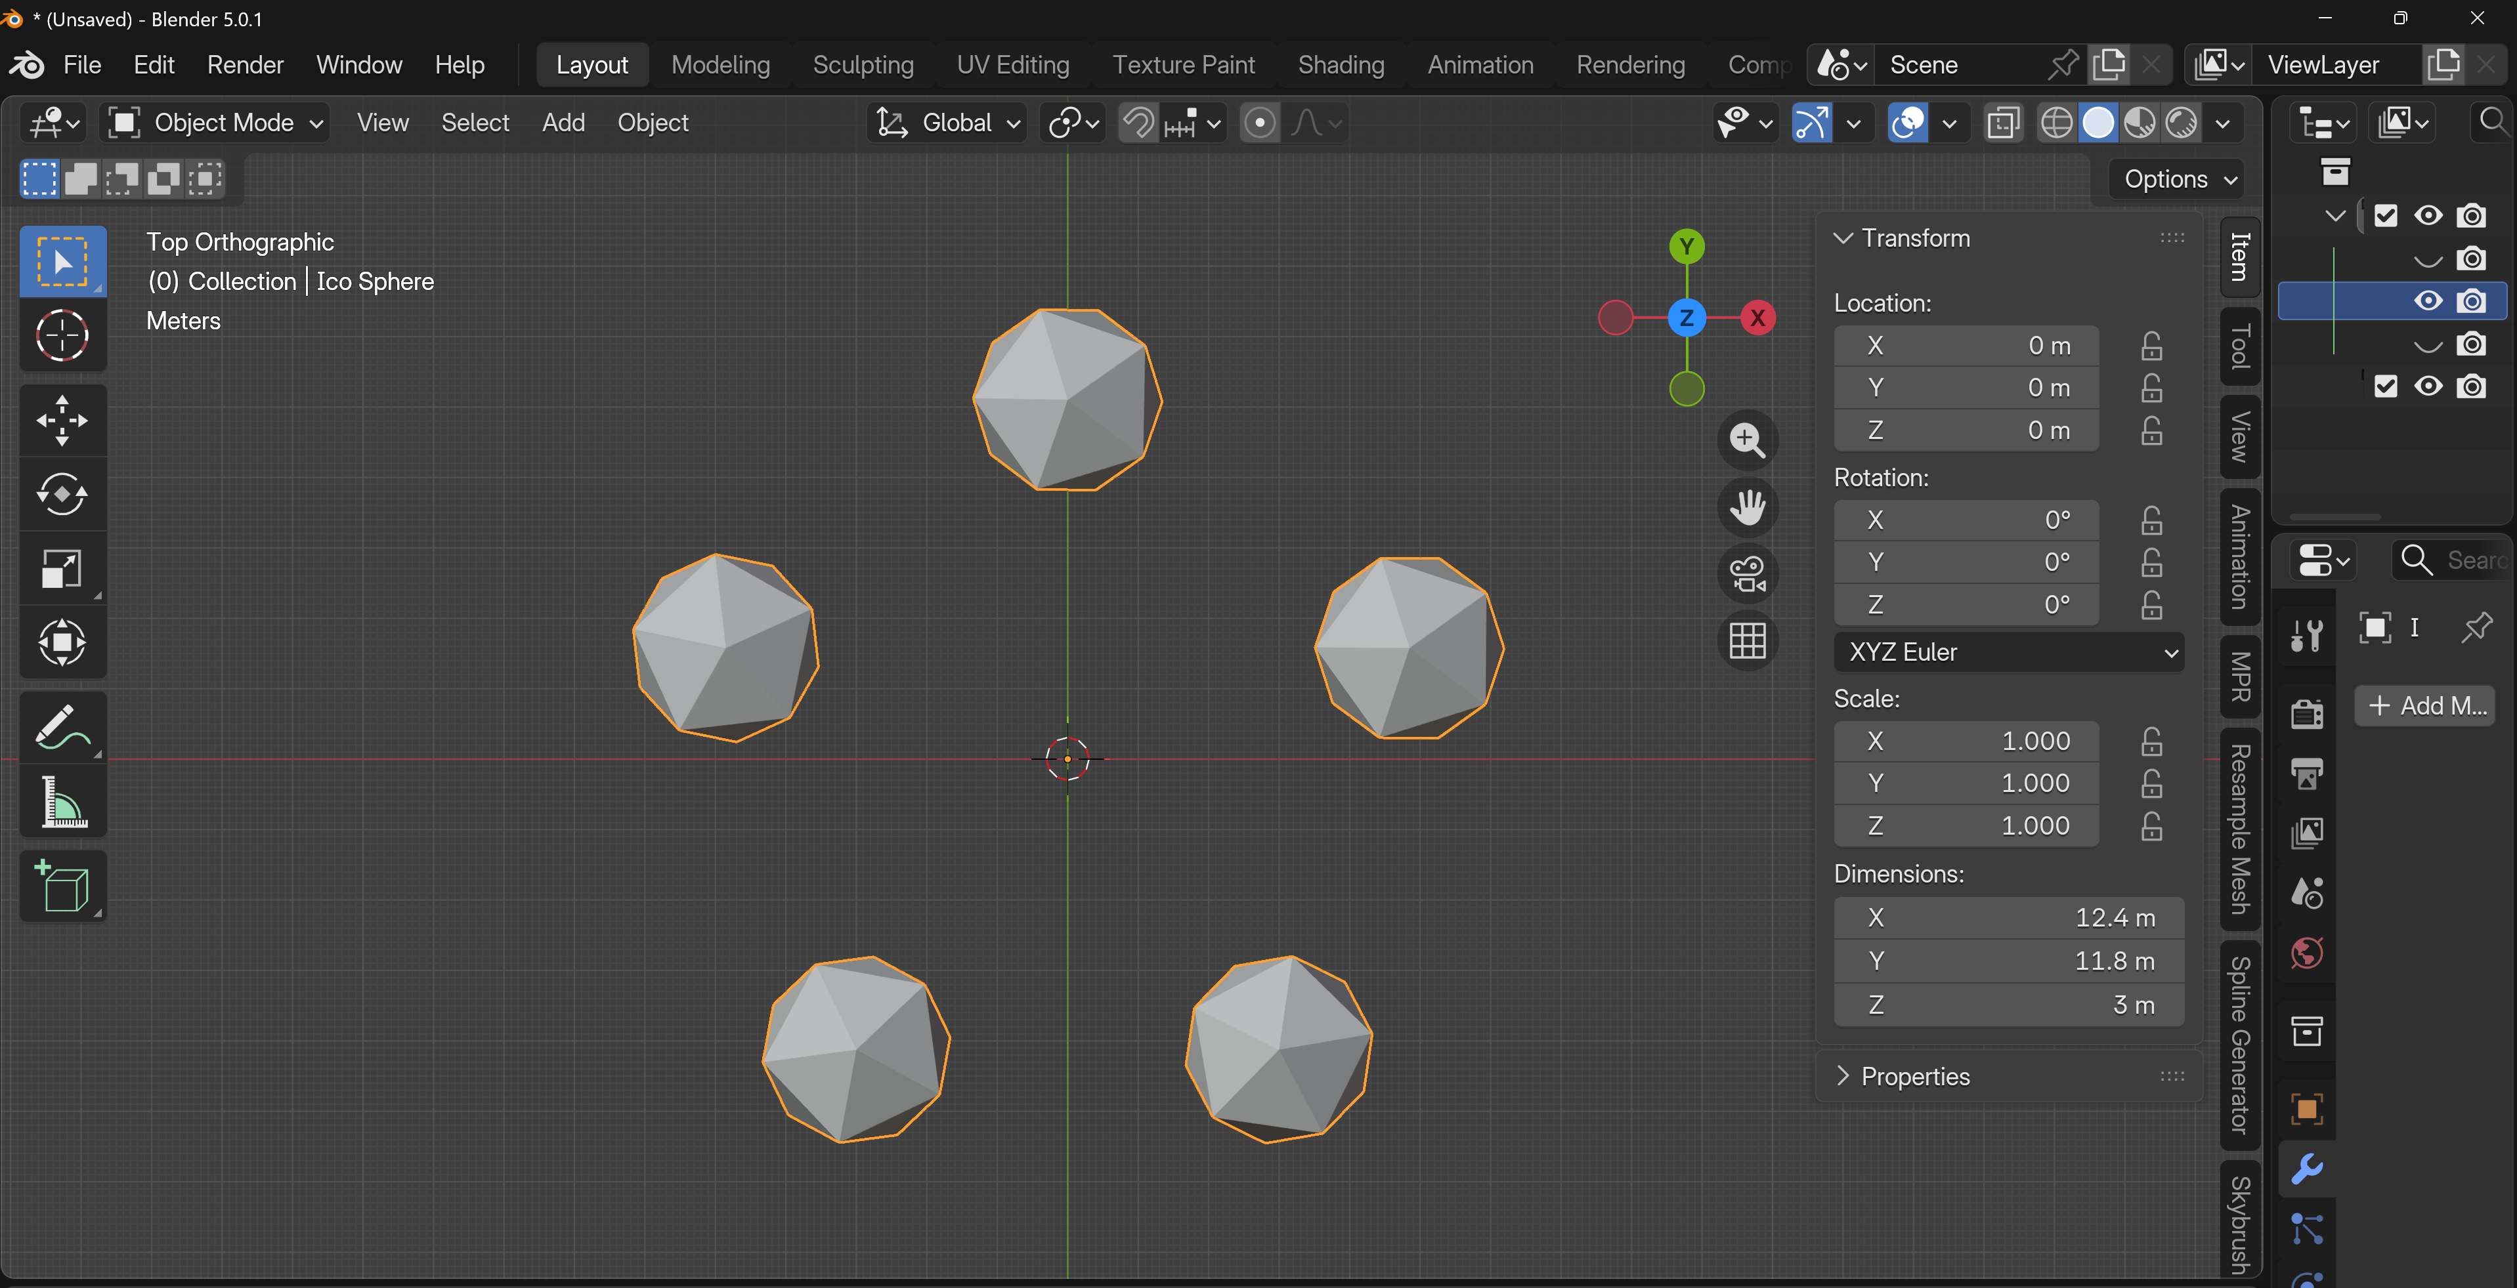This screenshot has width=2517, height=1288.
Task: Switch to wireframe shading mode
Action: click(2057, 123)
